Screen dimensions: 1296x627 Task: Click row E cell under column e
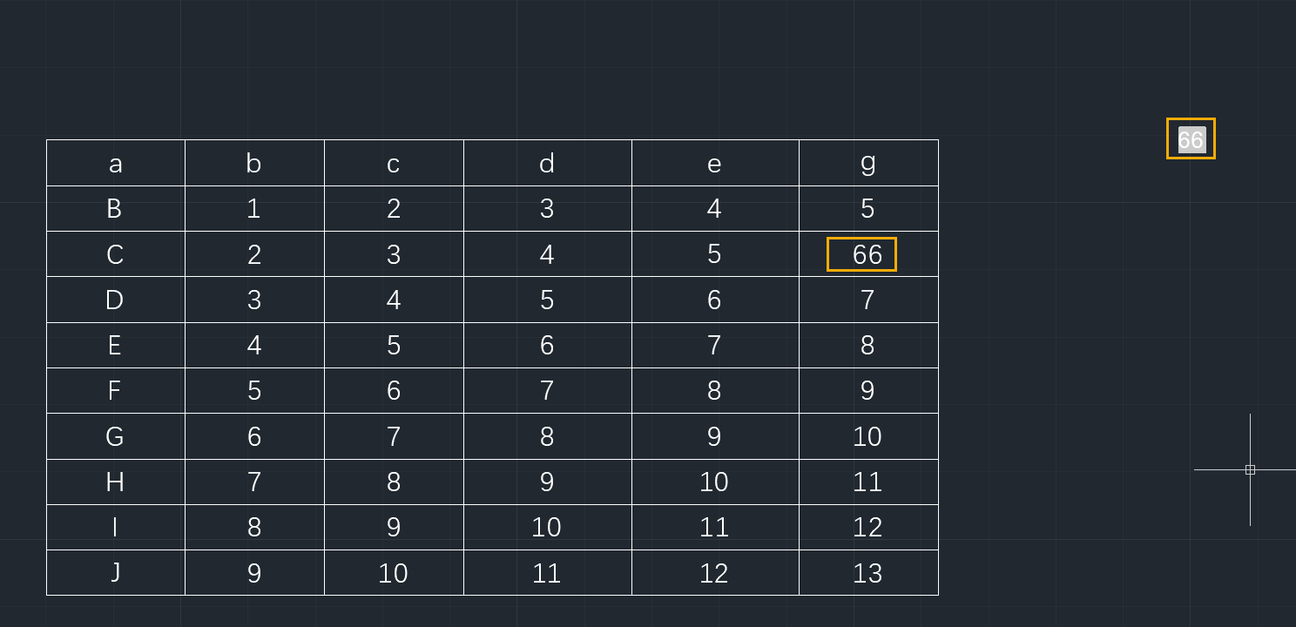715,345
